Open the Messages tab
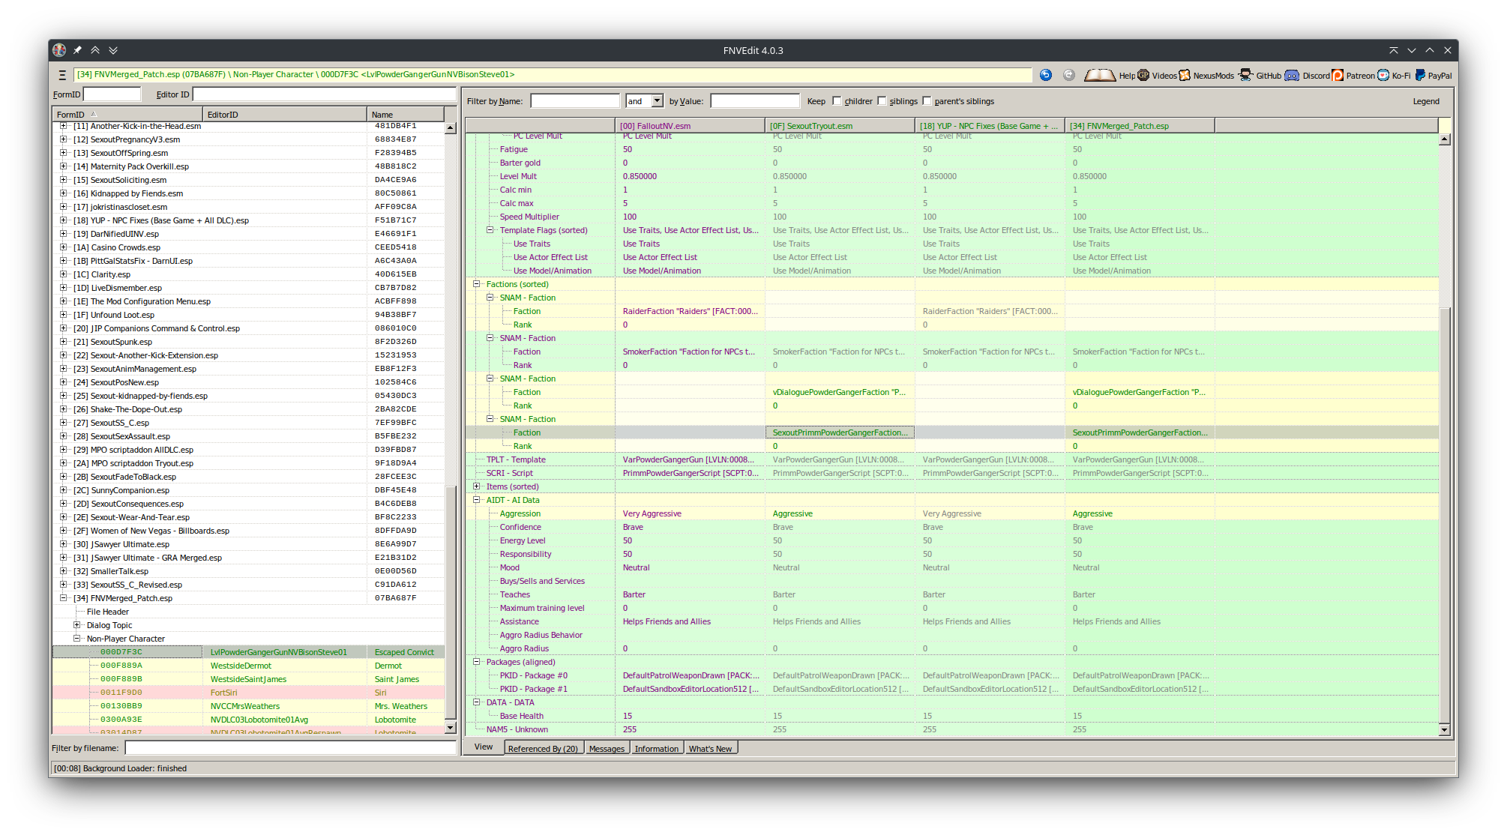This screenshot has width=1507, height=835. (x=607, y=748)
